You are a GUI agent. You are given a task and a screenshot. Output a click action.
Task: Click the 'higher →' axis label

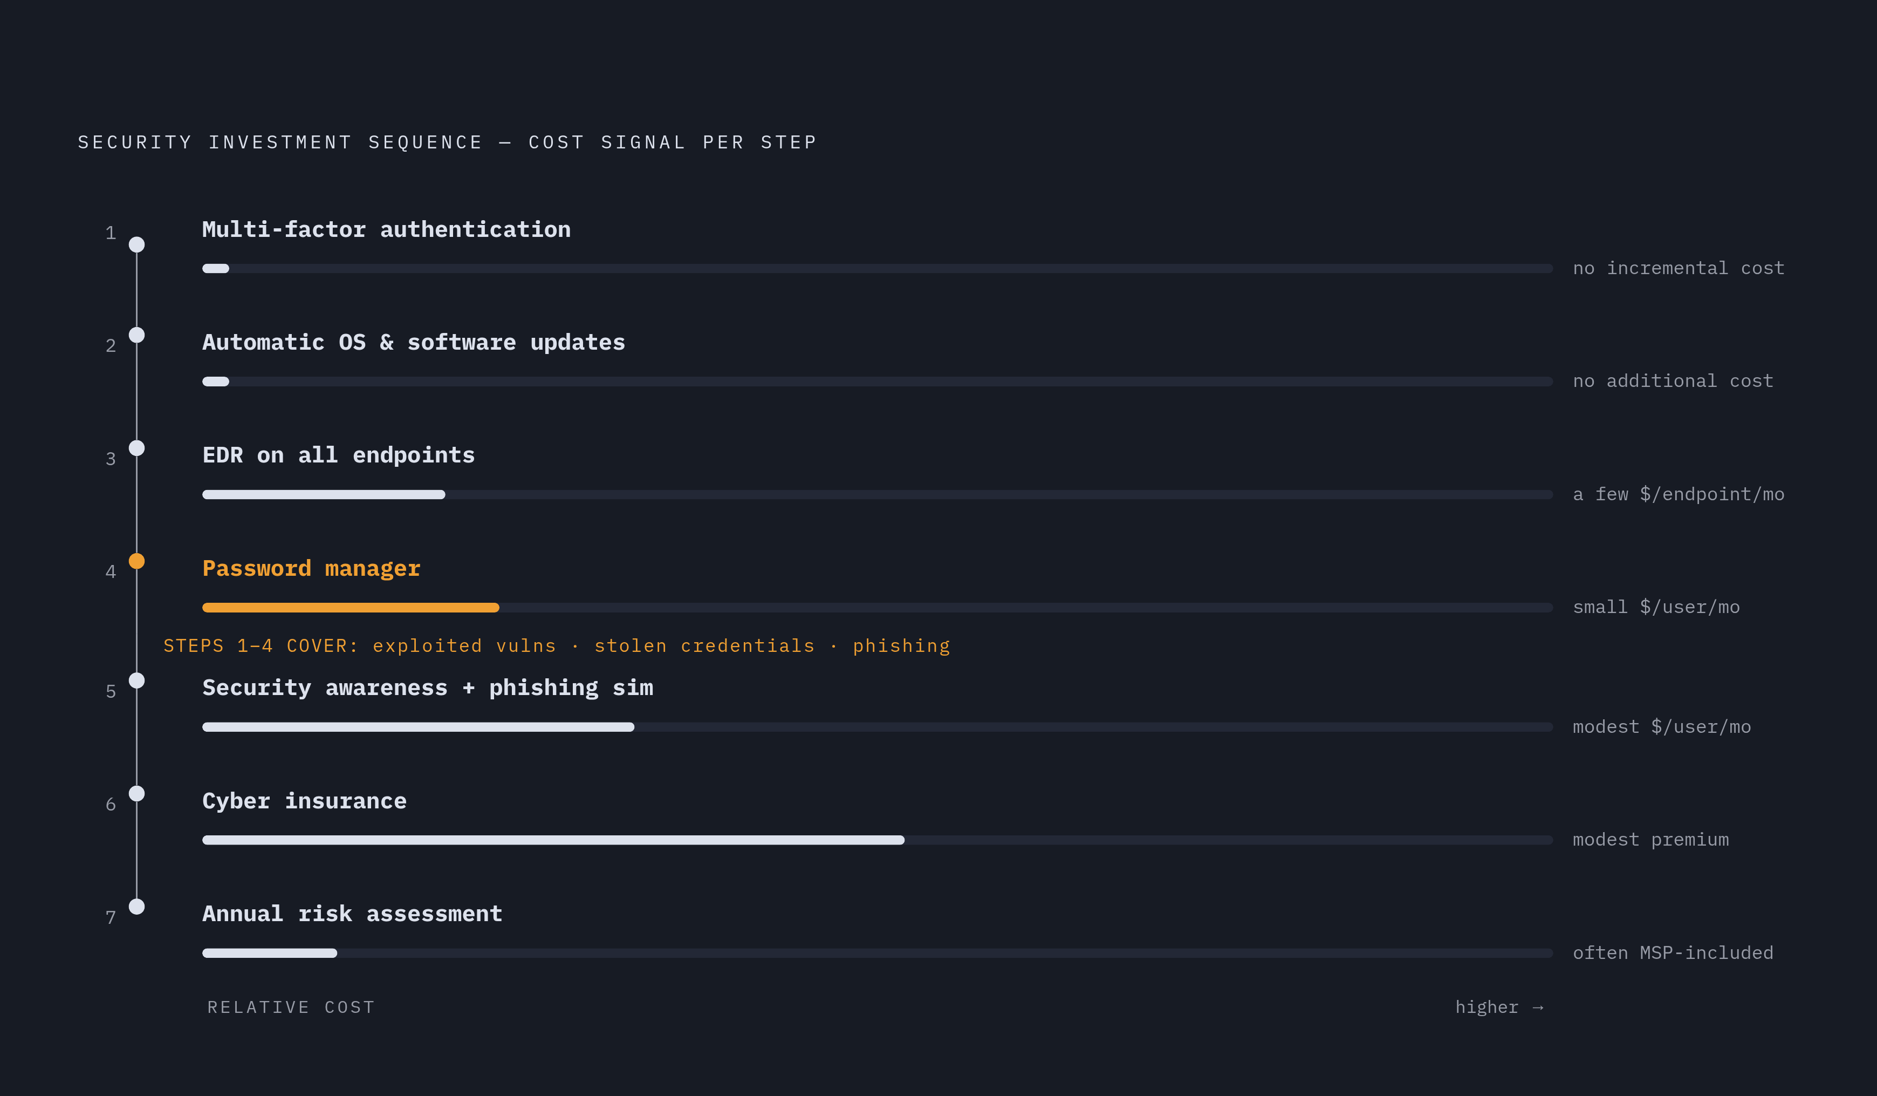[1500, 1007]
